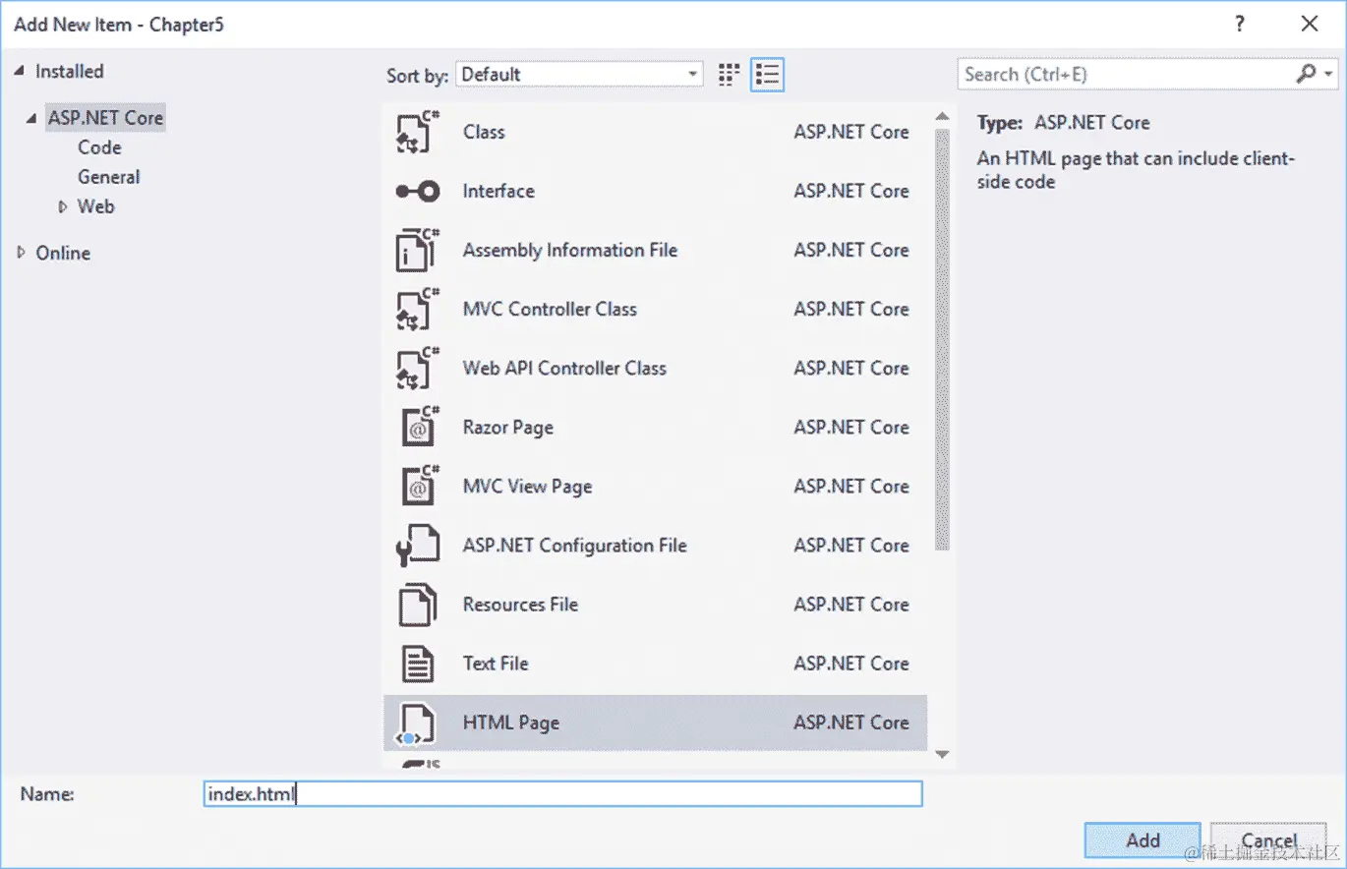Select the 'Interface' template name
Image resolution: width=1347 pixels, height=869 pixels.
pyautogui.click(x=498, y=191)
